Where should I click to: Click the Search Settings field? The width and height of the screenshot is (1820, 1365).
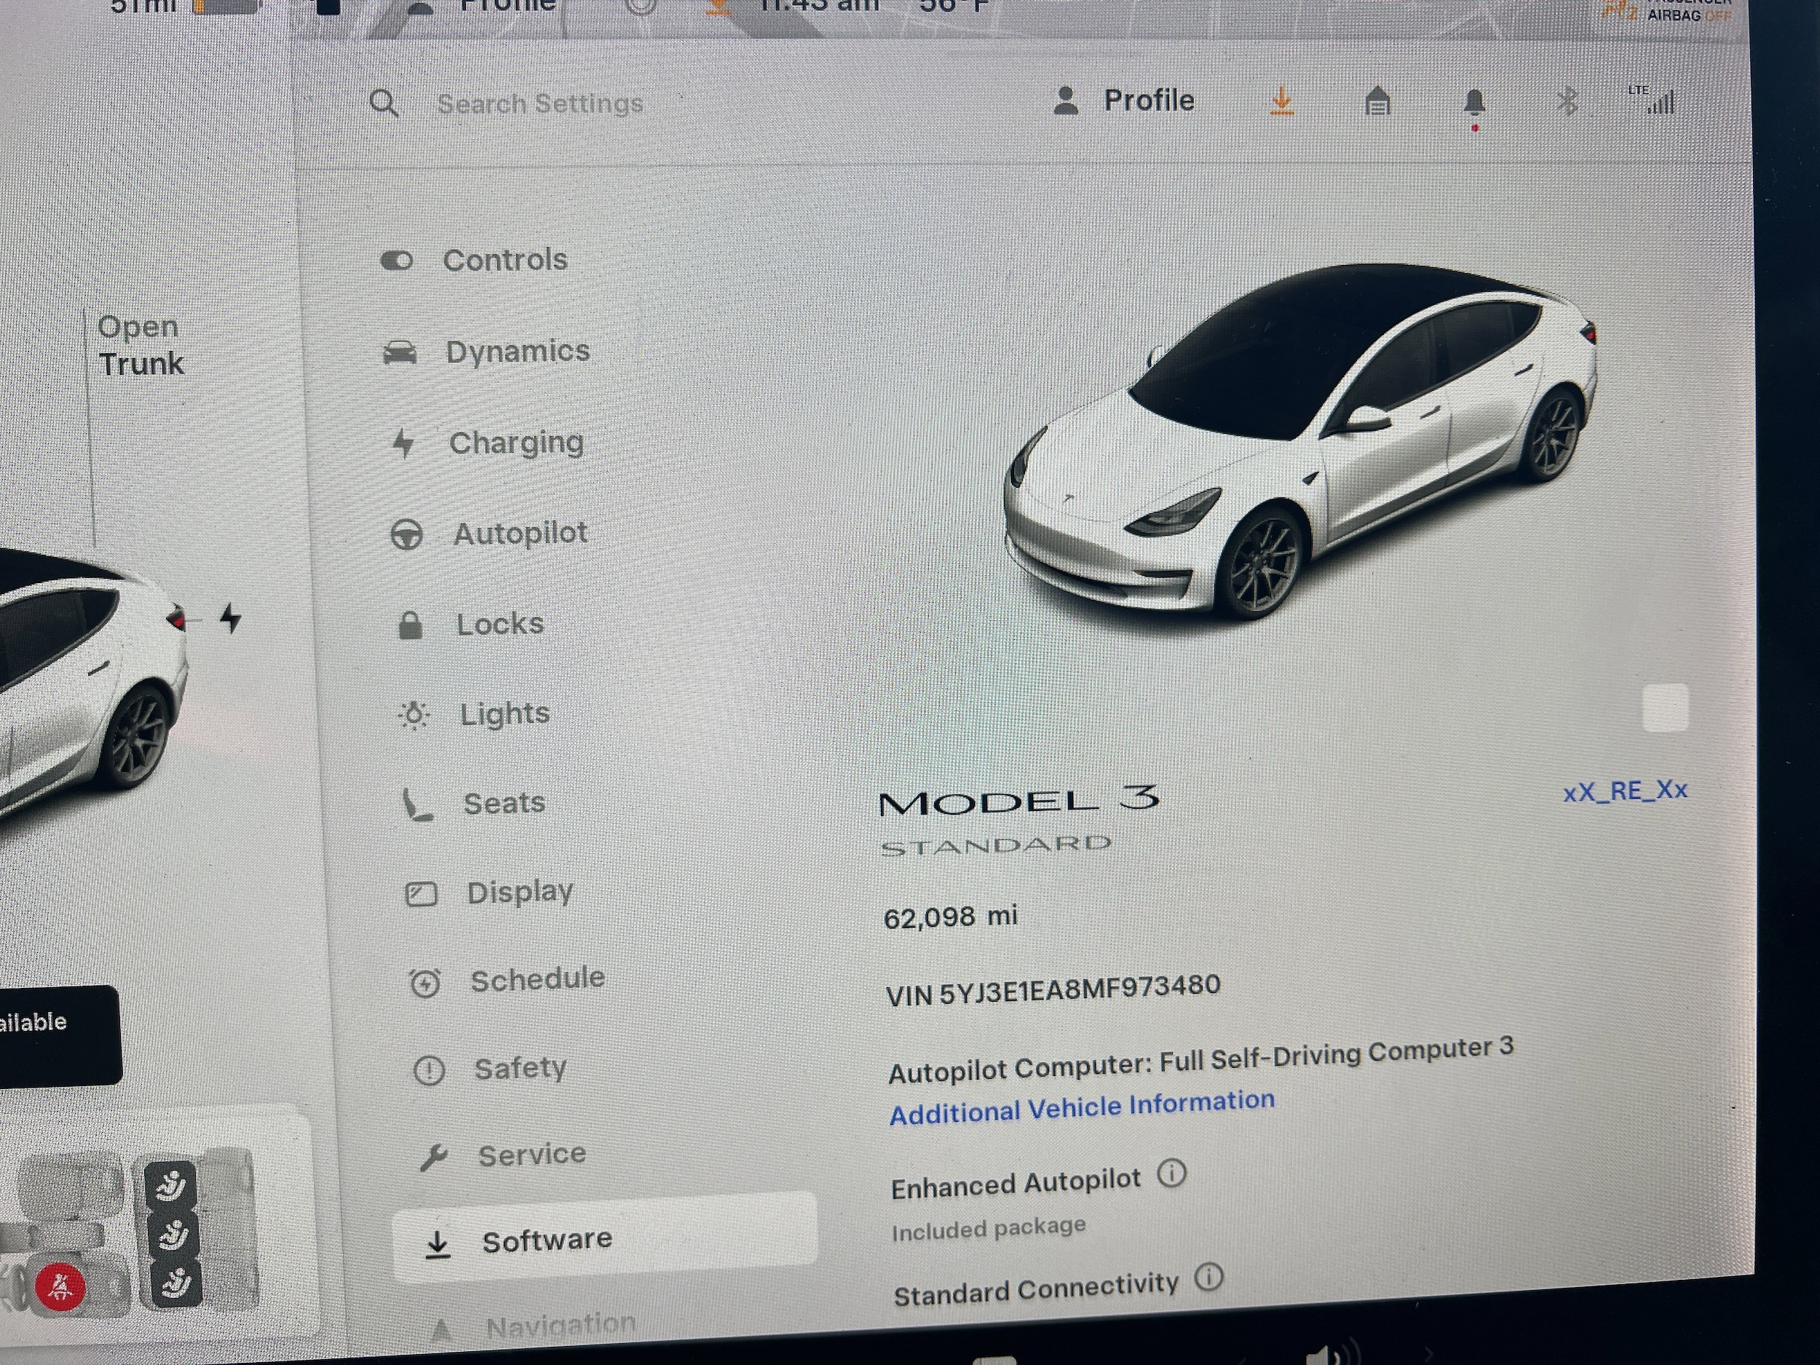[x=539, y=103]
